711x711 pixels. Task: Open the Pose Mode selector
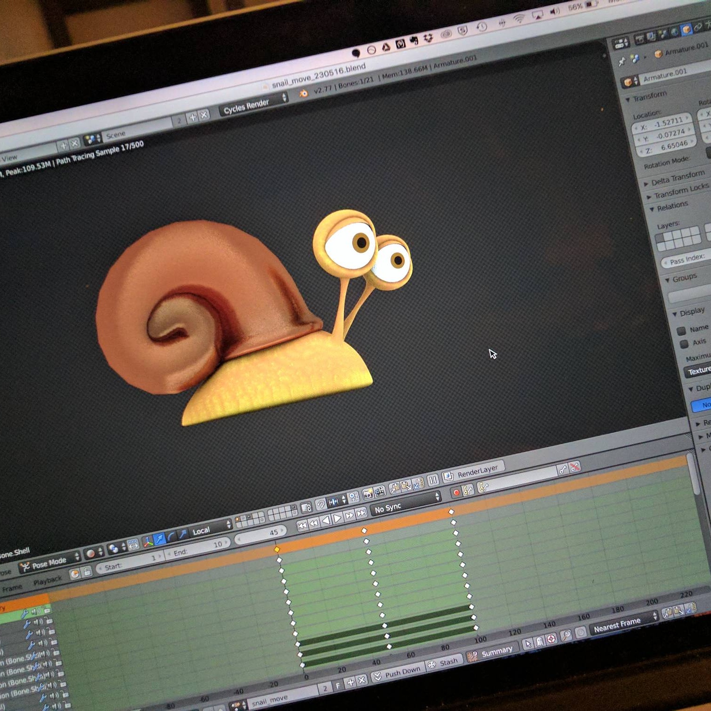pos(50,562)
